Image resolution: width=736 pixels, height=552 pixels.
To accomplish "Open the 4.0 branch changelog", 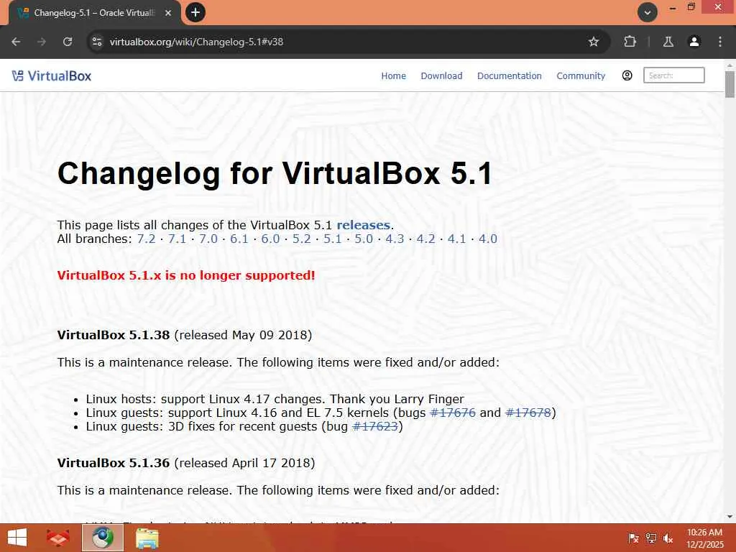I will click(488, 239).
